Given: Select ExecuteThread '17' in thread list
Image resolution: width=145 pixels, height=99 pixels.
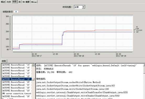Looking at the screenshot, I should coord(17,73).
